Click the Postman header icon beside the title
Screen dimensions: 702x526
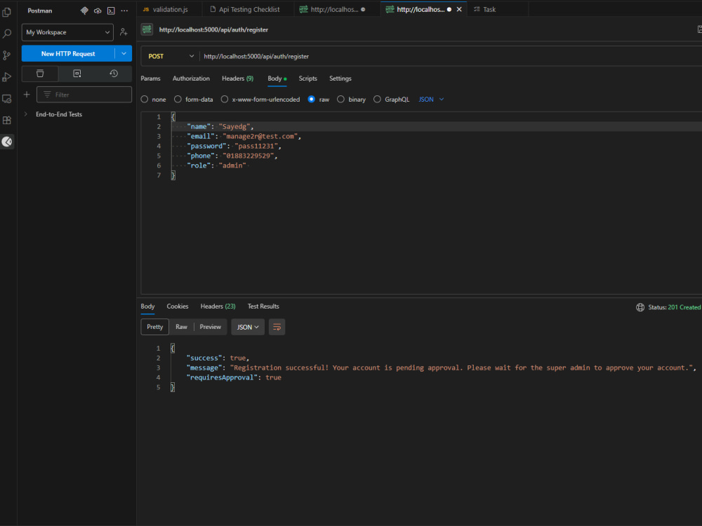coord(84,11)
